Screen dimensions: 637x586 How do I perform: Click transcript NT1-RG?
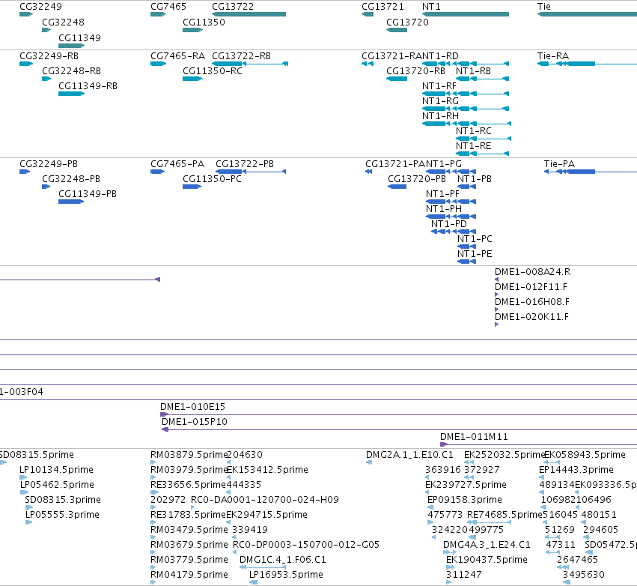pyautogui.click(x=440, y=101)
